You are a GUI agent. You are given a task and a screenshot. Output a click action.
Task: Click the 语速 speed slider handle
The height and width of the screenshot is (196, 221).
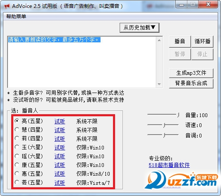pos(164,125)
